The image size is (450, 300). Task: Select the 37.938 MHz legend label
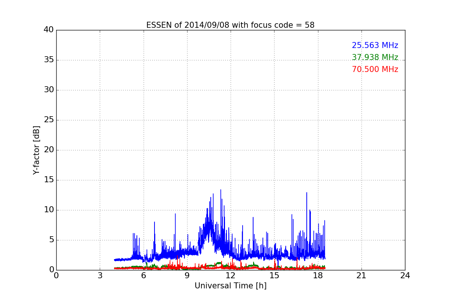click(x=375, y=57)
